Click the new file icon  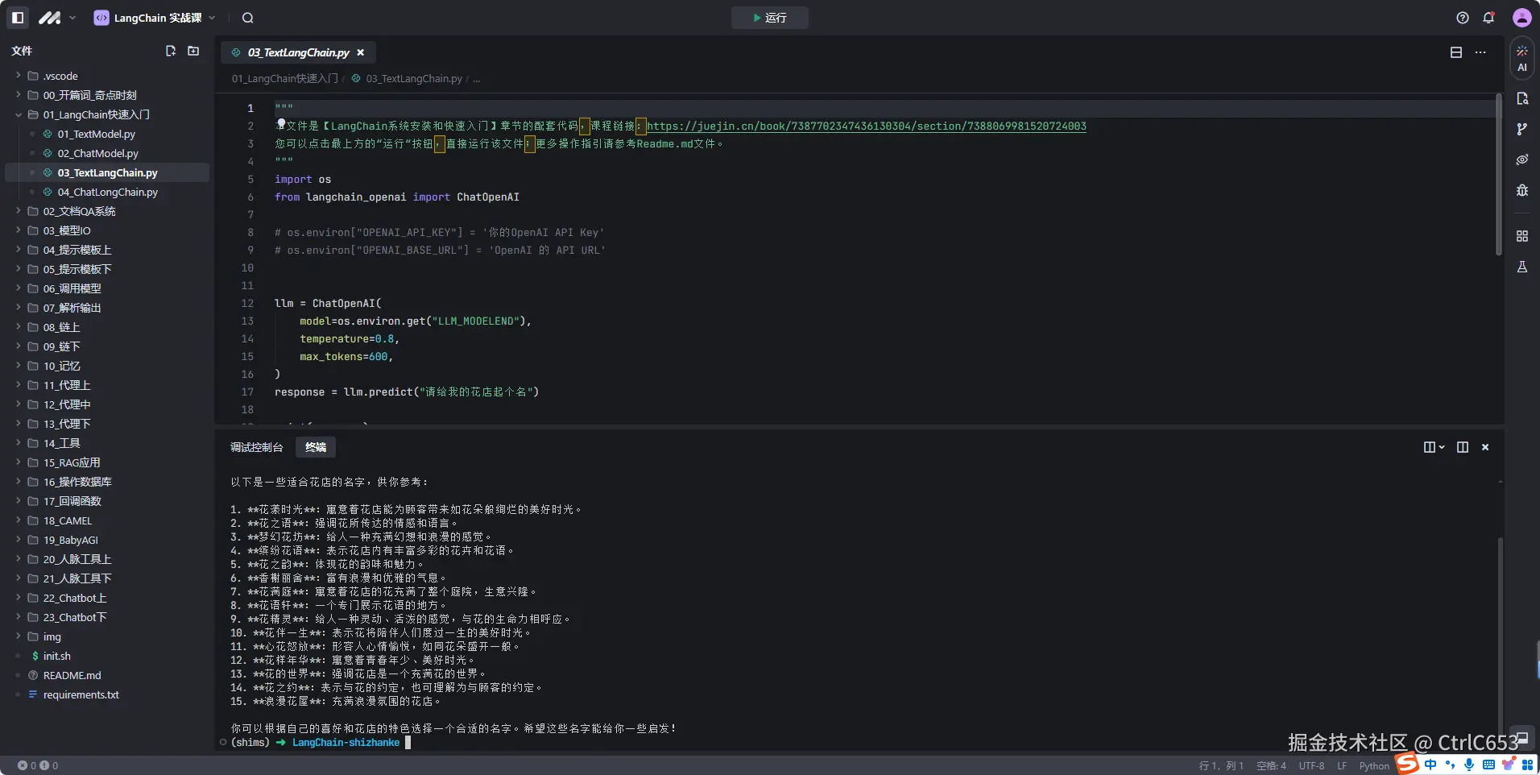point(171,51)
